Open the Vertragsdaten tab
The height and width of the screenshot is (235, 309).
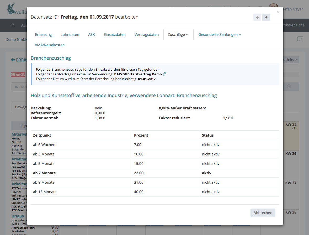pos(146,35)
